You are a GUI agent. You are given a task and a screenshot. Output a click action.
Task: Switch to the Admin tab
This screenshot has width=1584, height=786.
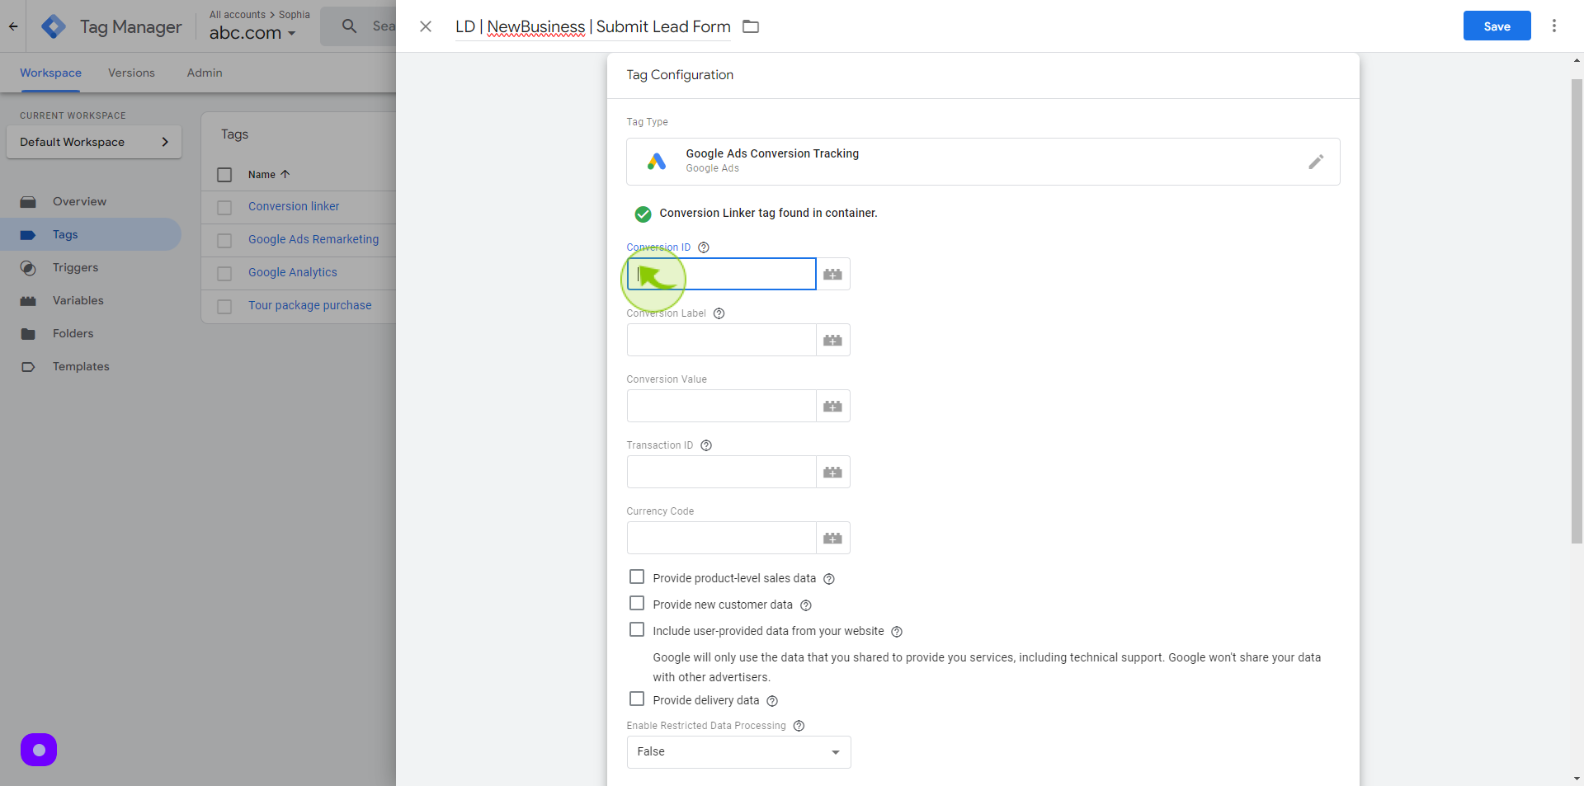pyautogui.click(x=205, y=73)
